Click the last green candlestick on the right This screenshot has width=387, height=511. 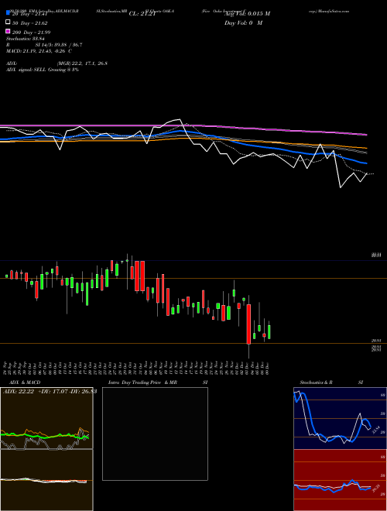pyautogui.click(x=269, y=331)
